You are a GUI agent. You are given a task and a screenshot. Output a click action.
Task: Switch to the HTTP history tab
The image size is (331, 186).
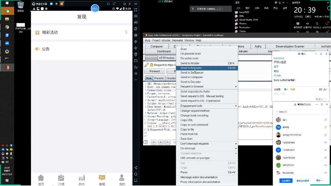[x=167, y=58]
